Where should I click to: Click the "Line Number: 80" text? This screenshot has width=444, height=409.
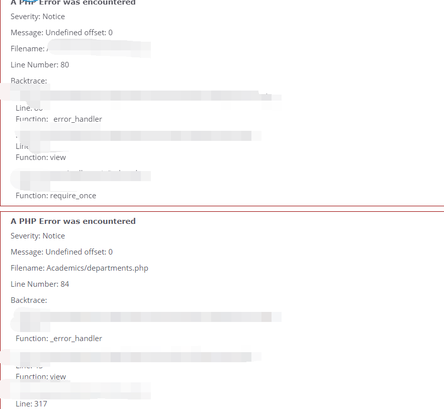[x=40, y=65]
